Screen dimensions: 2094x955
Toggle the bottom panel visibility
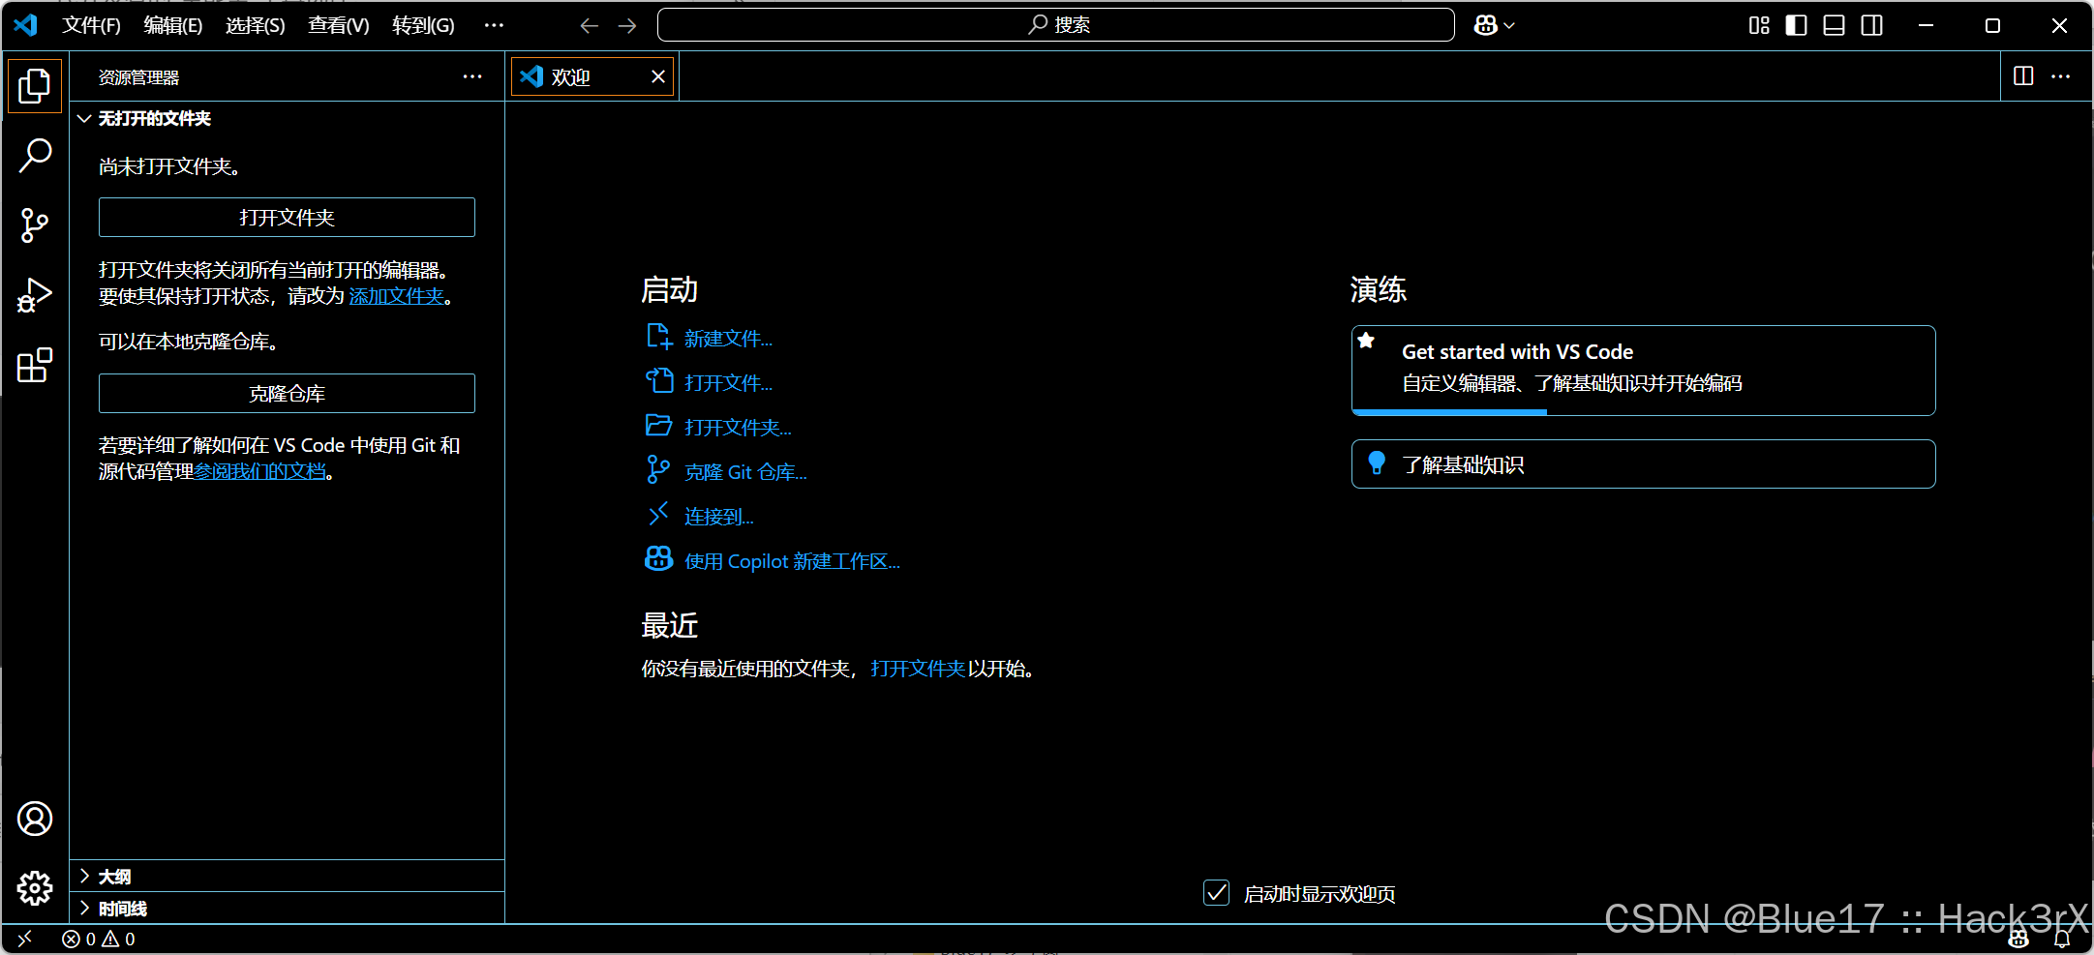[1834, 25]
